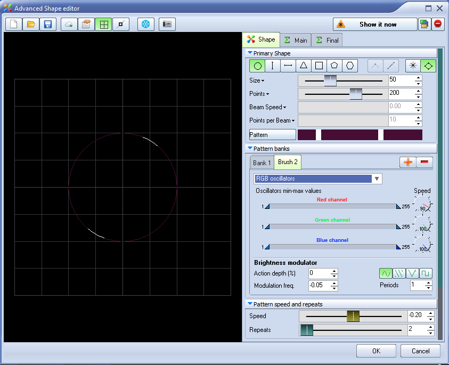The image size is (449, 365).
Task: Remove pattern bank with red minus icon
Action: 424,163
